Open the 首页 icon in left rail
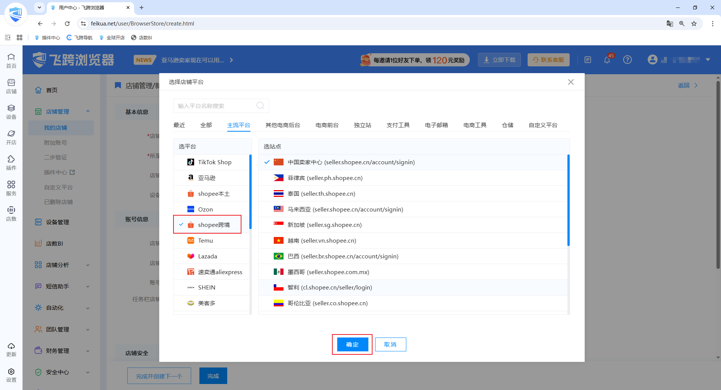The image size is (721, 390). (11, 60)
